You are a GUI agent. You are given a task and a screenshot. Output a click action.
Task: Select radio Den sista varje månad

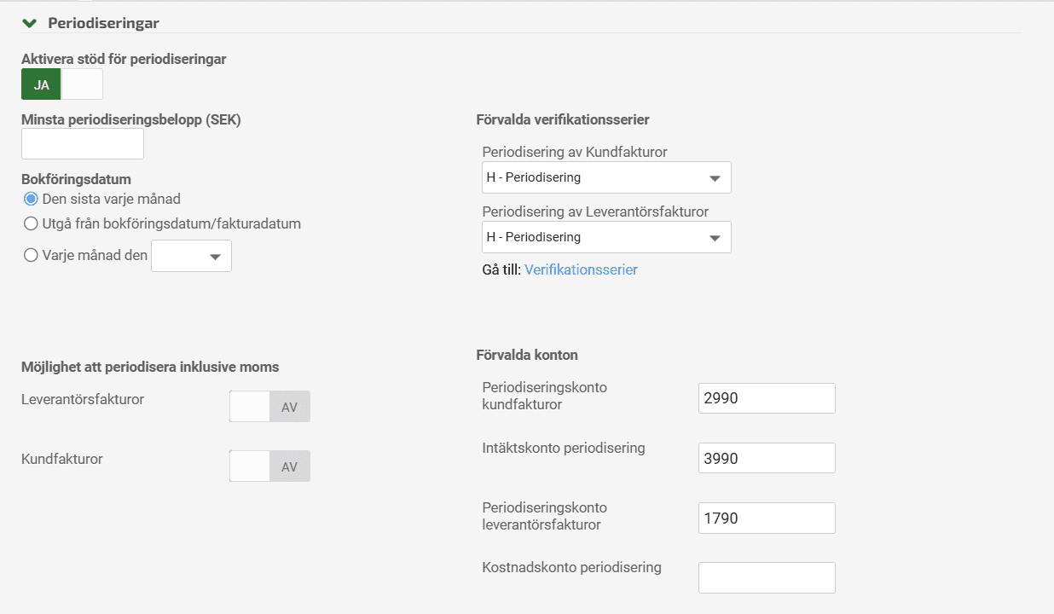click(32, 199)
